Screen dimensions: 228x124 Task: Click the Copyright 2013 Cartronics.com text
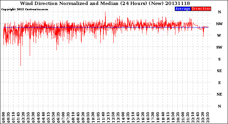tap(24, 9)
